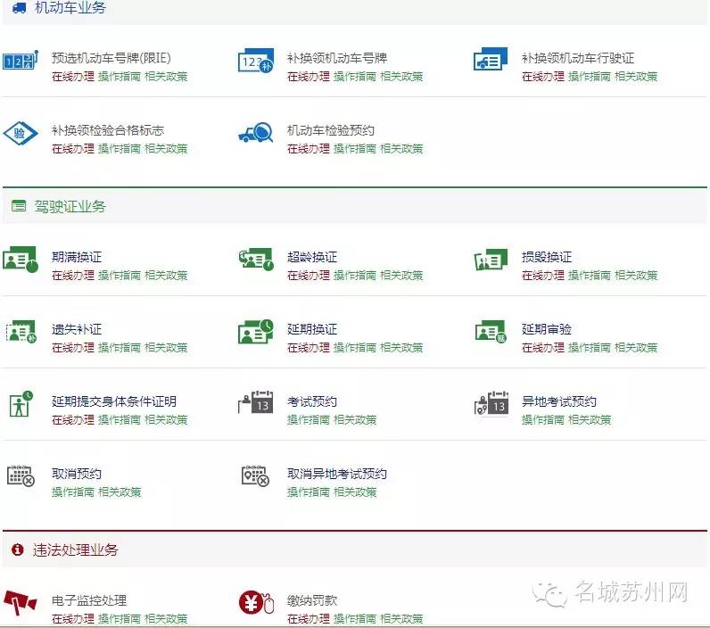Click the 取消预约 calendar cancel icon
This screenshot has height=628, width=710.
coord(21,475)
